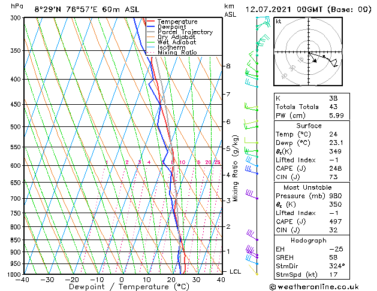Click the hPa pressure unit label

pos(17,7)
